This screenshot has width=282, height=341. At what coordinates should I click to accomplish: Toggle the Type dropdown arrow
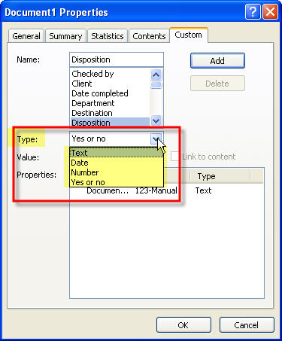point(156,139)
